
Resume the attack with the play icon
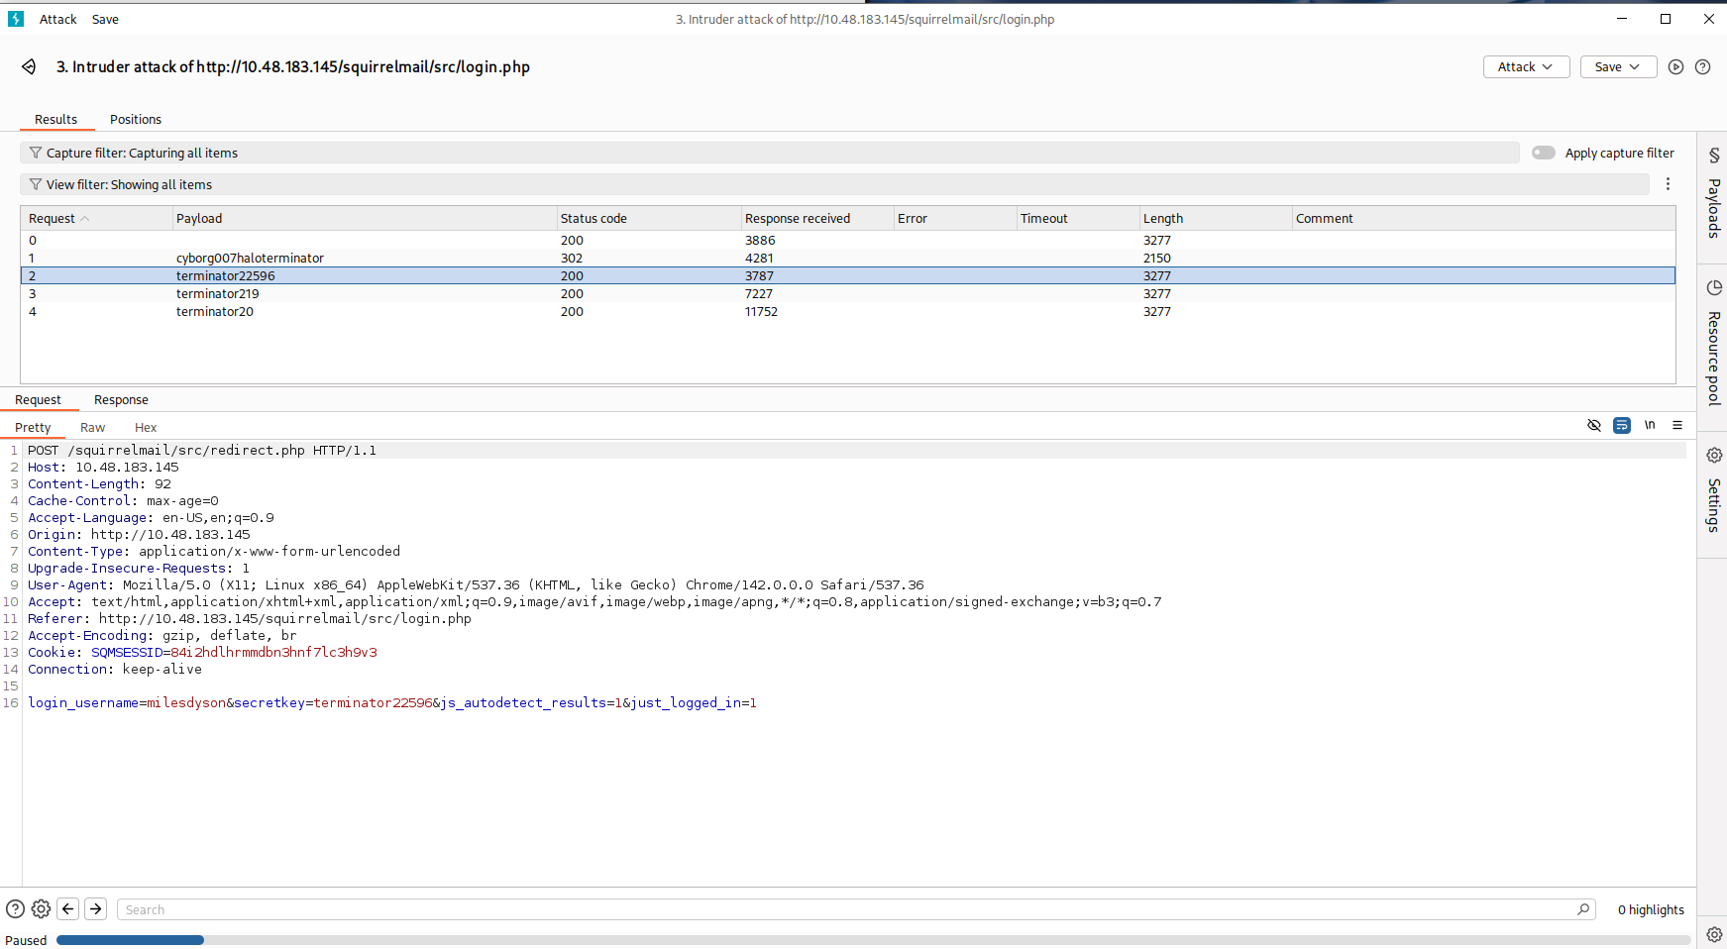pos(1675,66)
